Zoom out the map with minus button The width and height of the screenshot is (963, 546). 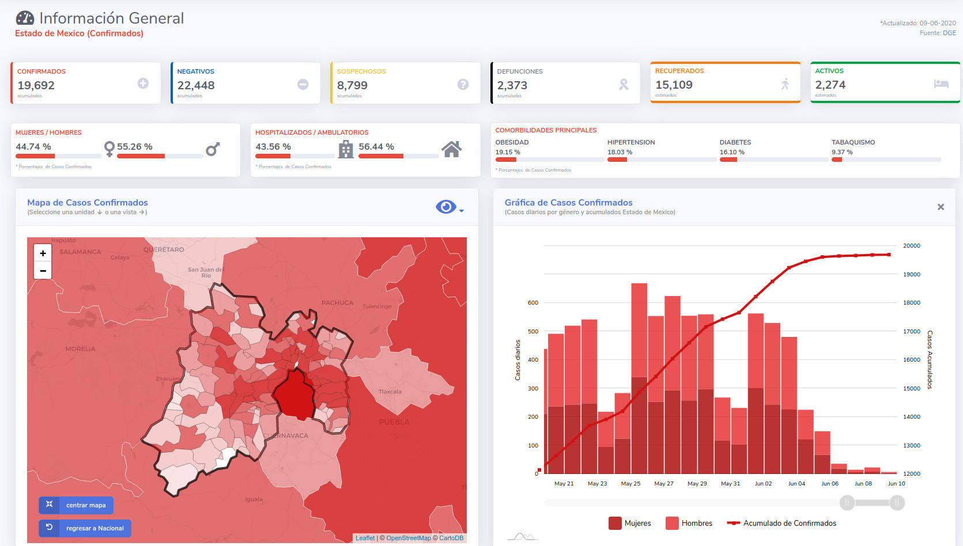point(43,270)
